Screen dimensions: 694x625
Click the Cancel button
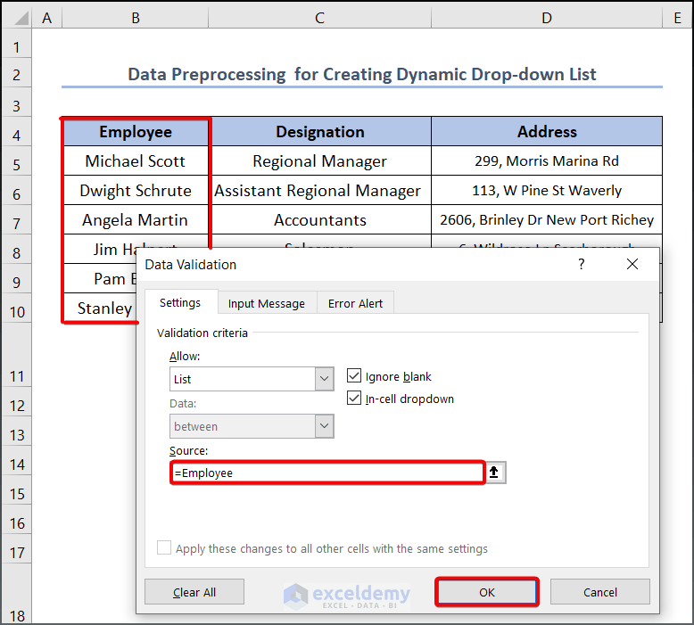click(x=600, y=592)
